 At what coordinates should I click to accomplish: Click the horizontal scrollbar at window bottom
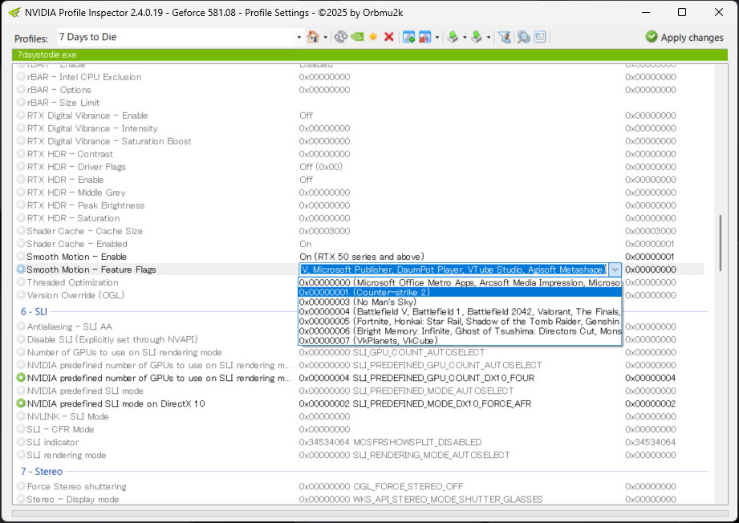tap(370, 513)
